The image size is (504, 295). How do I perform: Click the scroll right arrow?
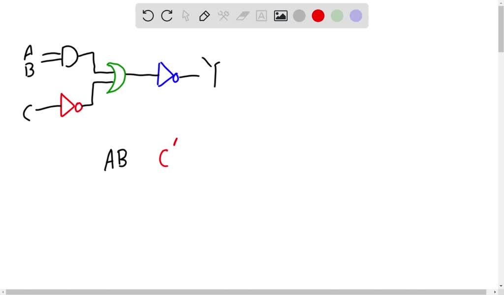coord(495,292)
